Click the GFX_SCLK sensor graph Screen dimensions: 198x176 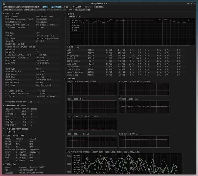tap(92, 89)
